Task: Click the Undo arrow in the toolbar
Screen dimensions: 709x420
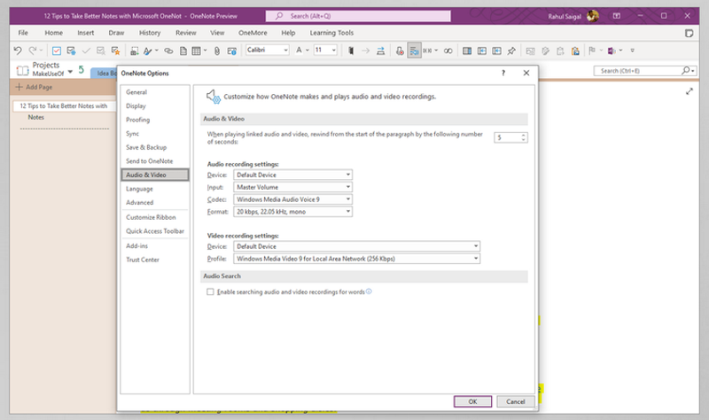Action: (18, 51)
